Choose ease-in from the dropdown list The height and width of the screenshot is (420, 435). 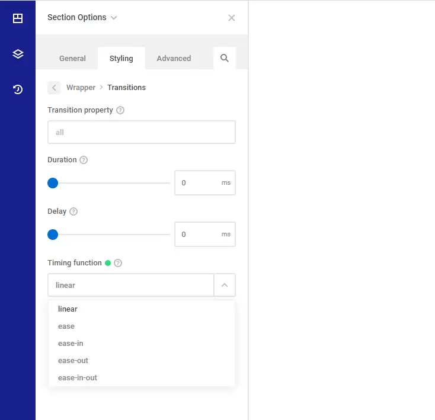coord(142,344)
